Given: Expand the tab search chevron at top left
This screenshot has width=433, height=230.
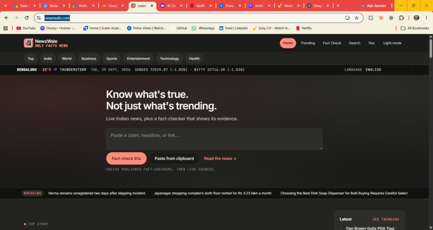Looking at the screenshot, I should (5, 5).
